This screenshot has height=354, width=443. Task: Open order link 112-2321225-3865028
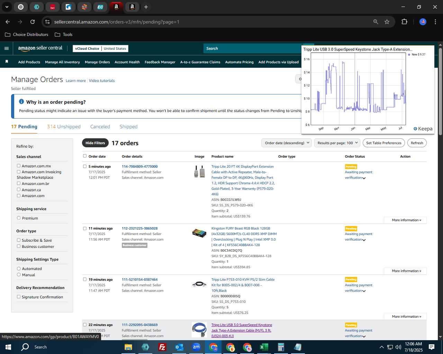coord(139,229)
